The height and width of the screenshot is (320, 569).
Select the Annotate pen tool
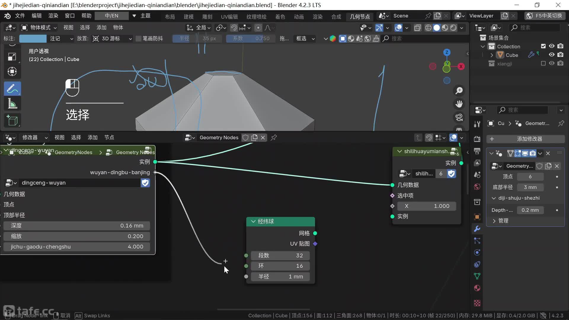point(12,89)
